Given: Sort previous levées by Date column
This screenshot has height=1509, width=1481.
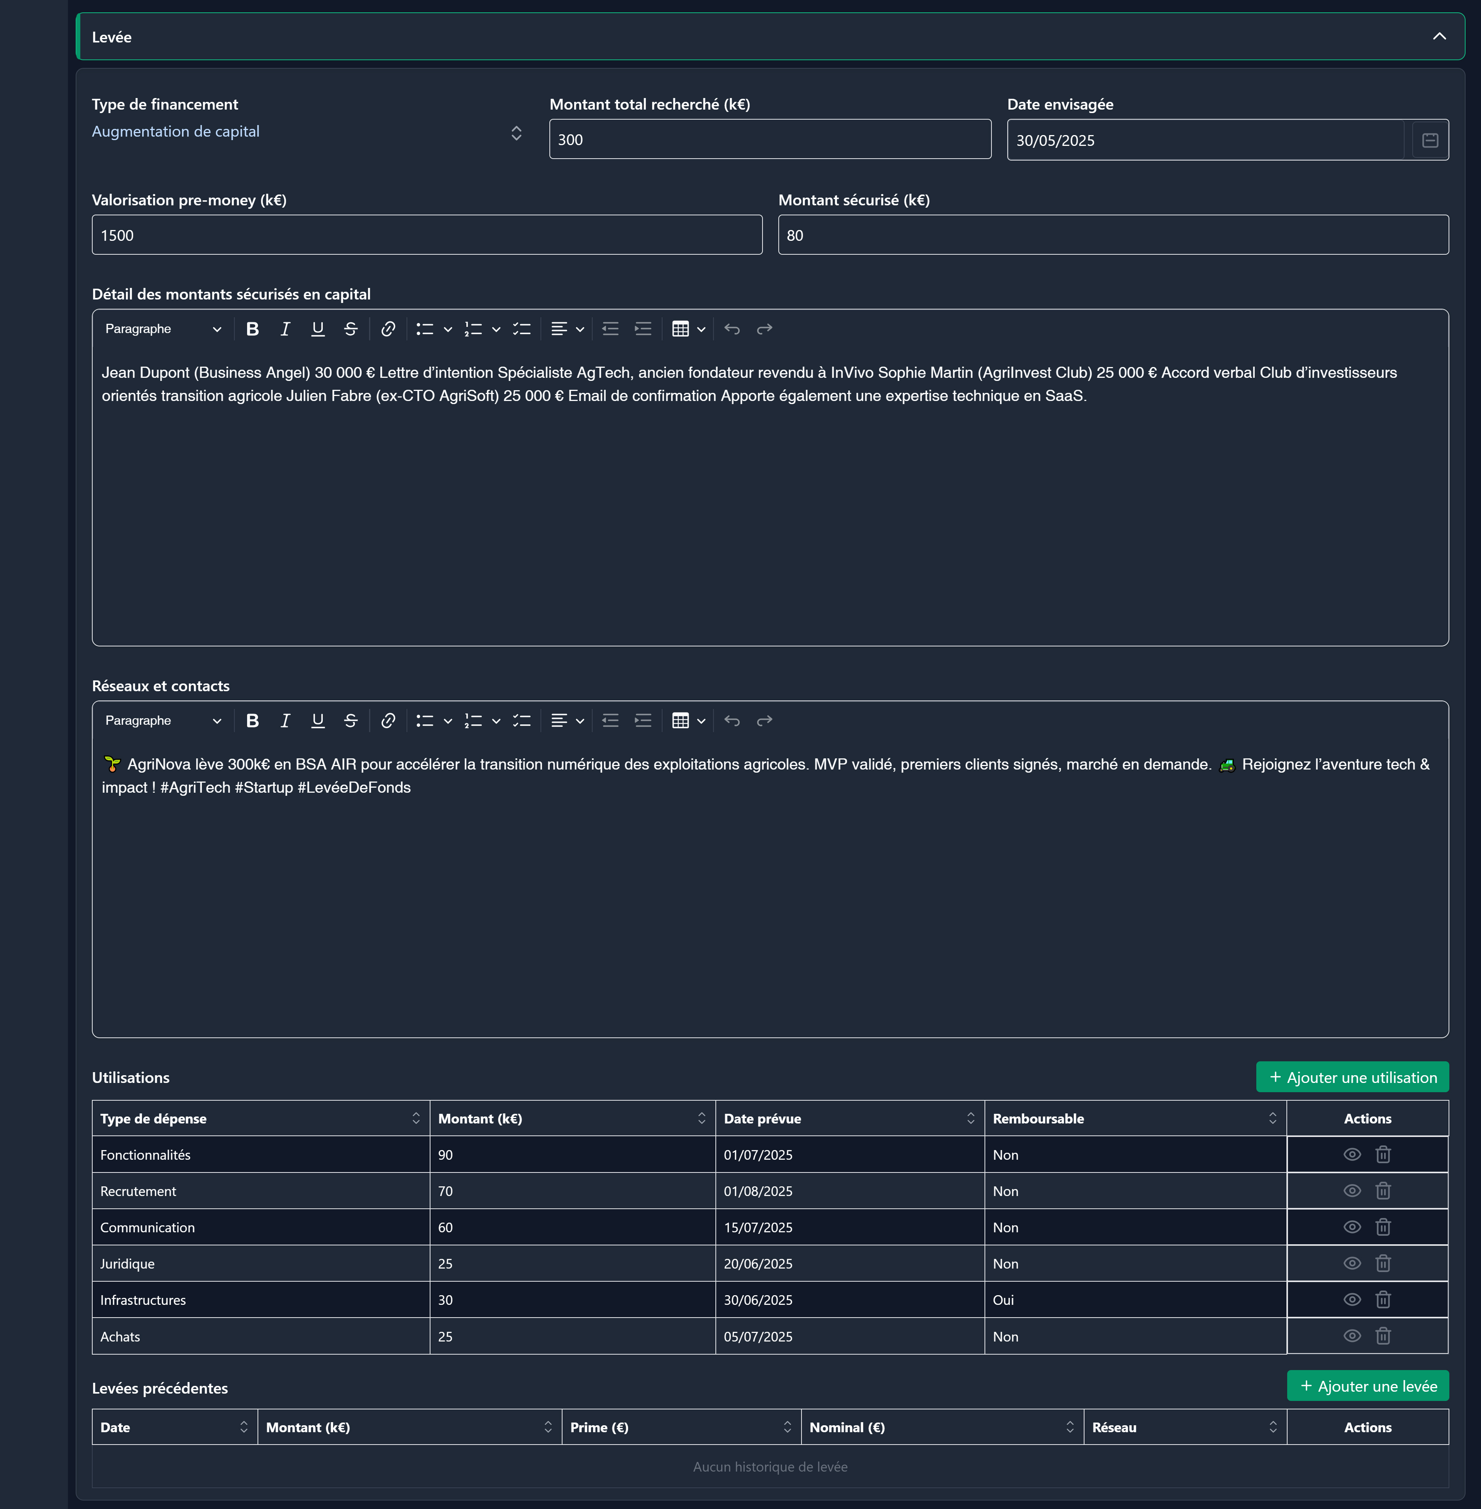Looking at the screenshot, I should (243, 1426).
